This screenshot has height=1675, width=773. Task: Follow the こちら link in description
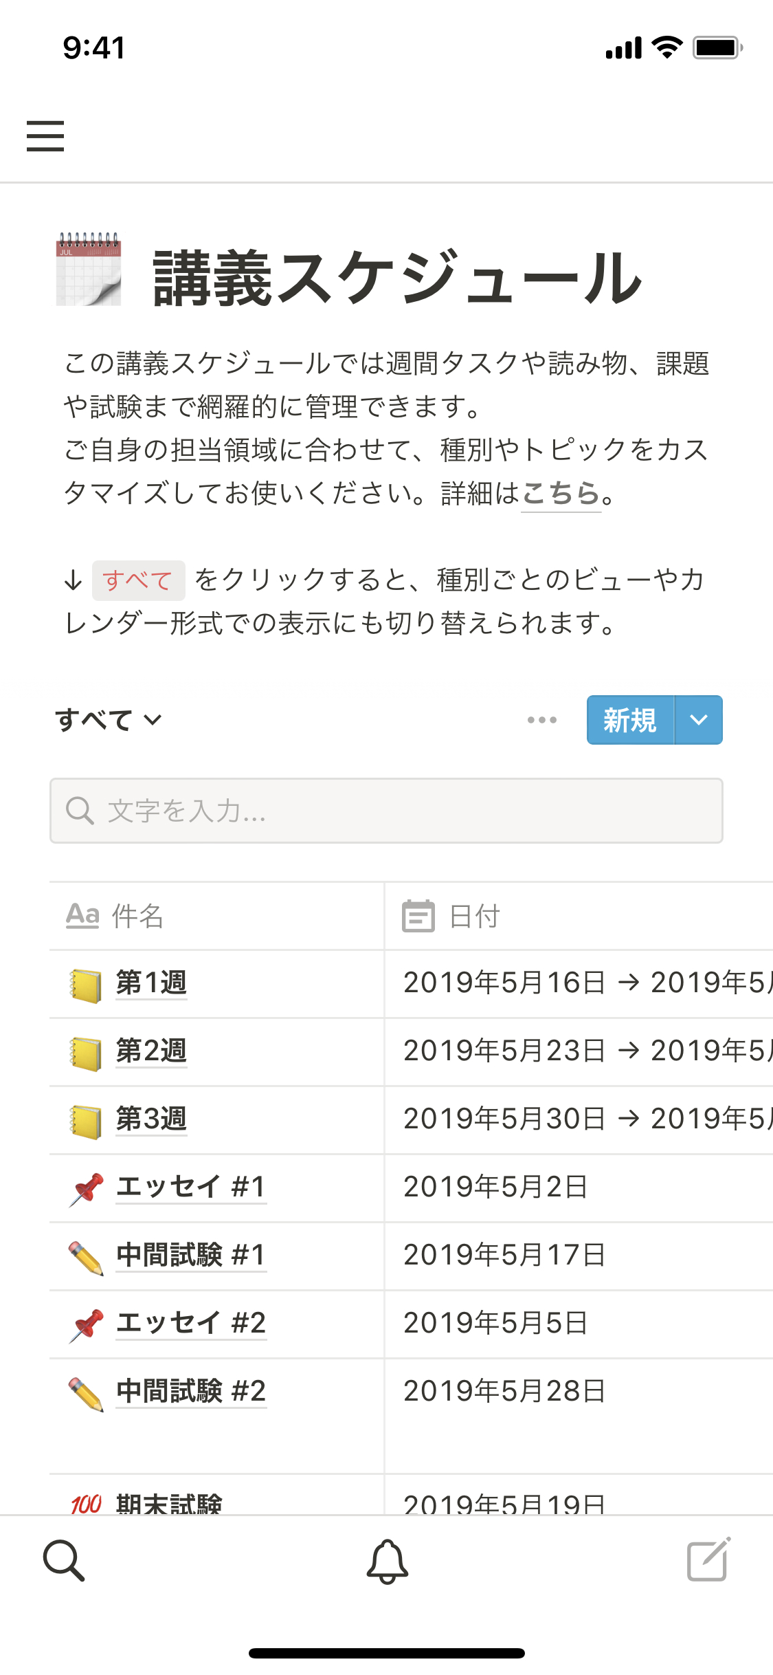point(561,493)
